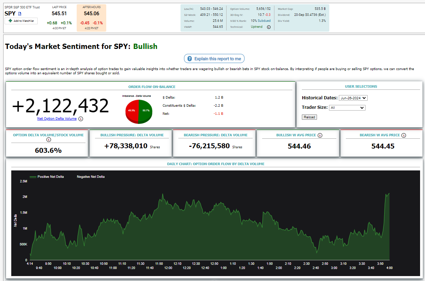Click the Volume value 25.6 M
Image resolution: width=425 pixels, height=281 pixels.
coord(218,21)
